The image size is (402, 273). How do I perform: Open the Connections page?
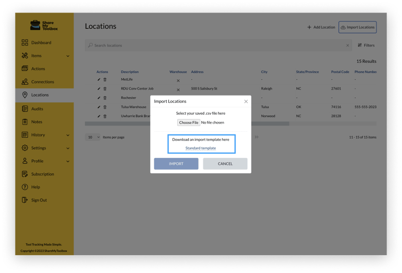42,82
